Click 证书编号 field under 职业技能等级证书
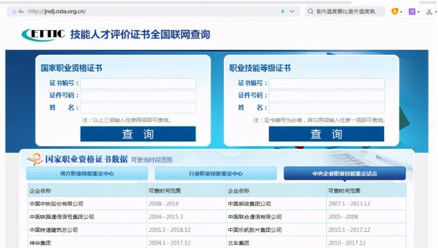438x248 pixels. [x=326, y=83]
